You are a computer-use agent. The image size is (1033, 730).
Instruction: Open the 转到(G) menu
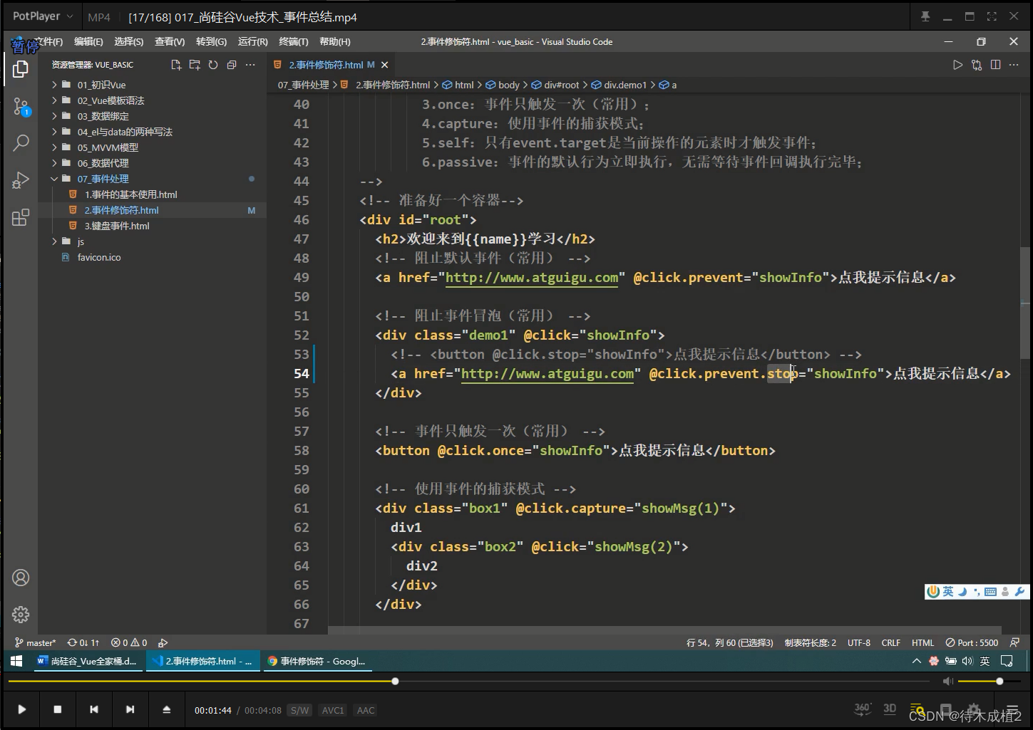(211, 41)
